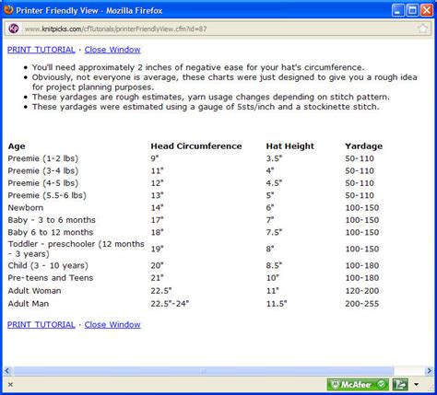Focus the knitpicks.com URL address field
Screen dimensions: 437x395
tap(218, 29)
